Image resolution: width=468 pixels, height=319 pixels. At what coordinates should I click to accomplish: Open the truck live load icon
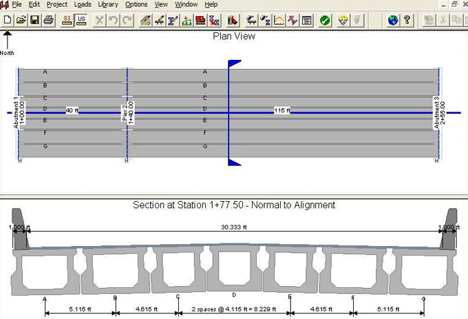point(201,20)
